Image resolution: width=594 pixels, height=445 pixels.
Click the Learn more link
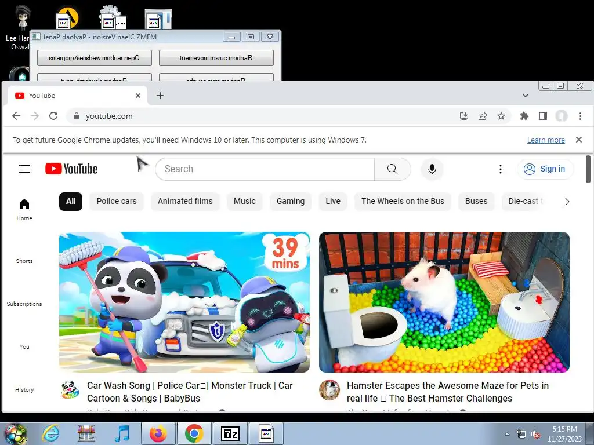[546, 140]
